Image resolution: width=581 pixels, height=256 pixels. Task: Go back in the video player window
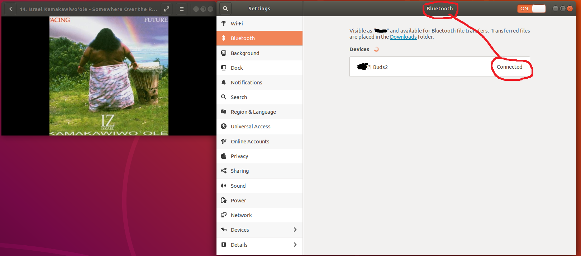(x=11, y=9)
